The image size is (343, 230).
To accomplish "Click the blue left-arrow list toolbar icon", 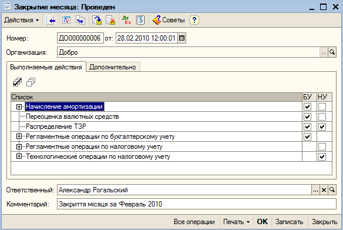I will (x=51, y=20).
